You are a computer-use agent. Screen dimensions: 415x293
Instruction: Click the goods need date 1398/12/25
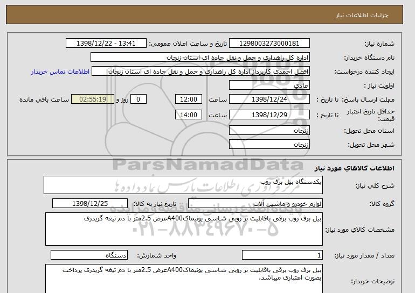[x=90, y=204]
